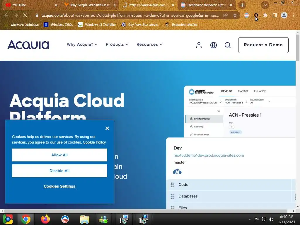View site security lock info
Image resolution: width=300 pixels, height=225 pixels.
tap(37, 15)
